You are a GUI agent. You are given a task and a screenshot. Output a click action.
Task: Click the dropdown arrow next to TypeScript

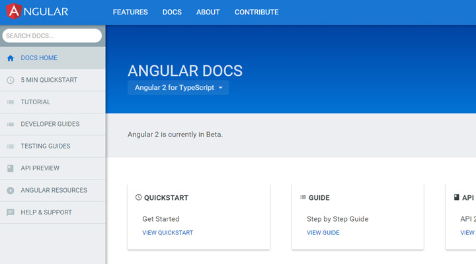[x=221, y=88]
